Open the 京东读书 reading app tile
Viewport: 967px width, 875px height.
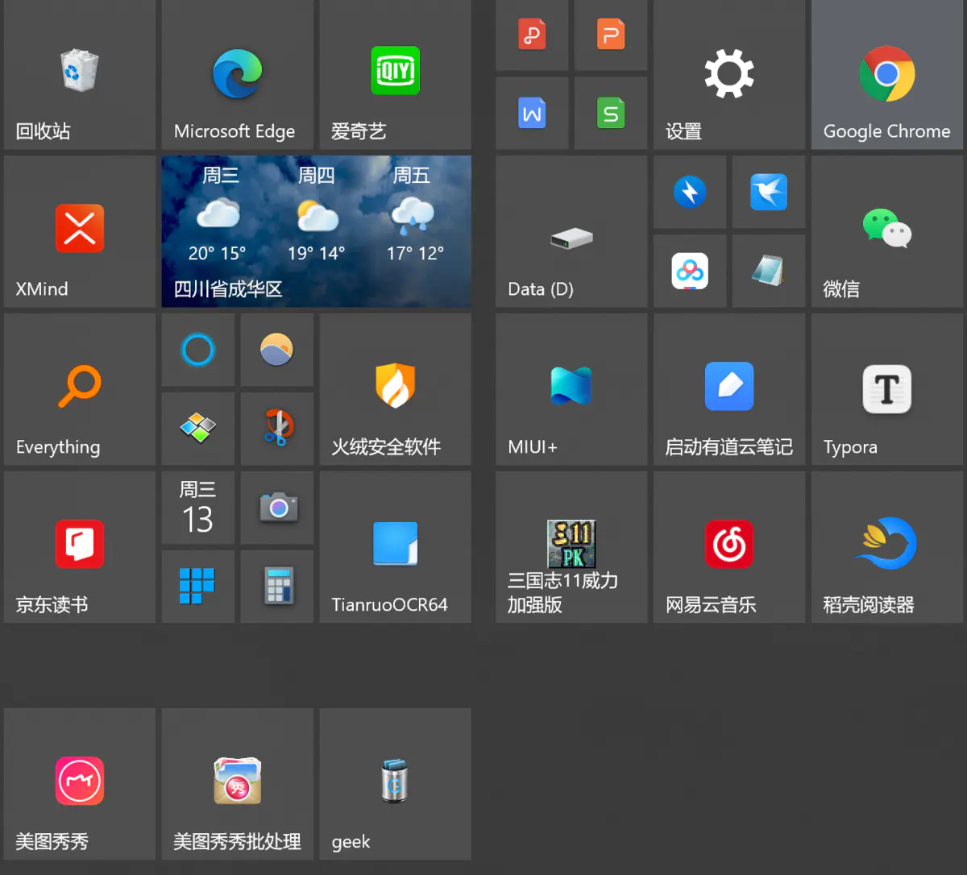coord(80,547)
